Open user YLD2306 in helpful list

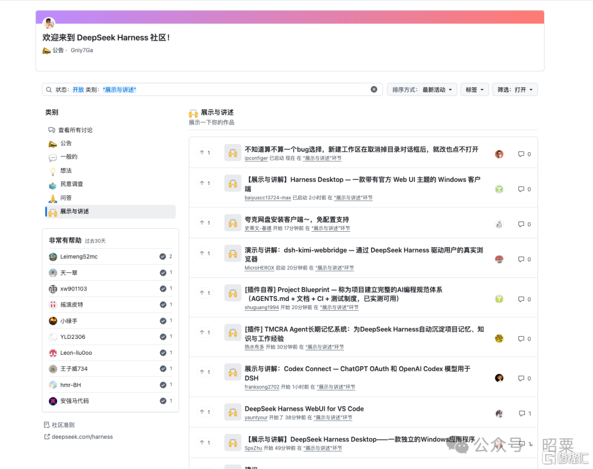pos(73,337)
